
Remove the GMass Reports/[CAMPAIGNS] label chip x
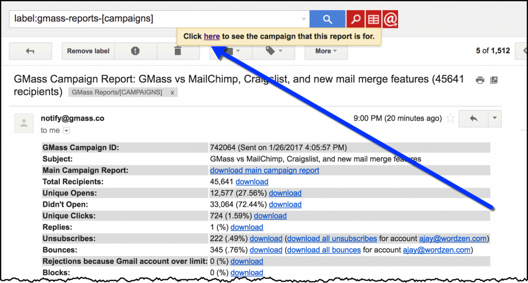coord(172,92)
